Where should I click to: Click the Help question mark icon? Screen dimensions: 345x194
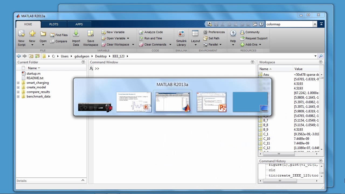point(233,33)
